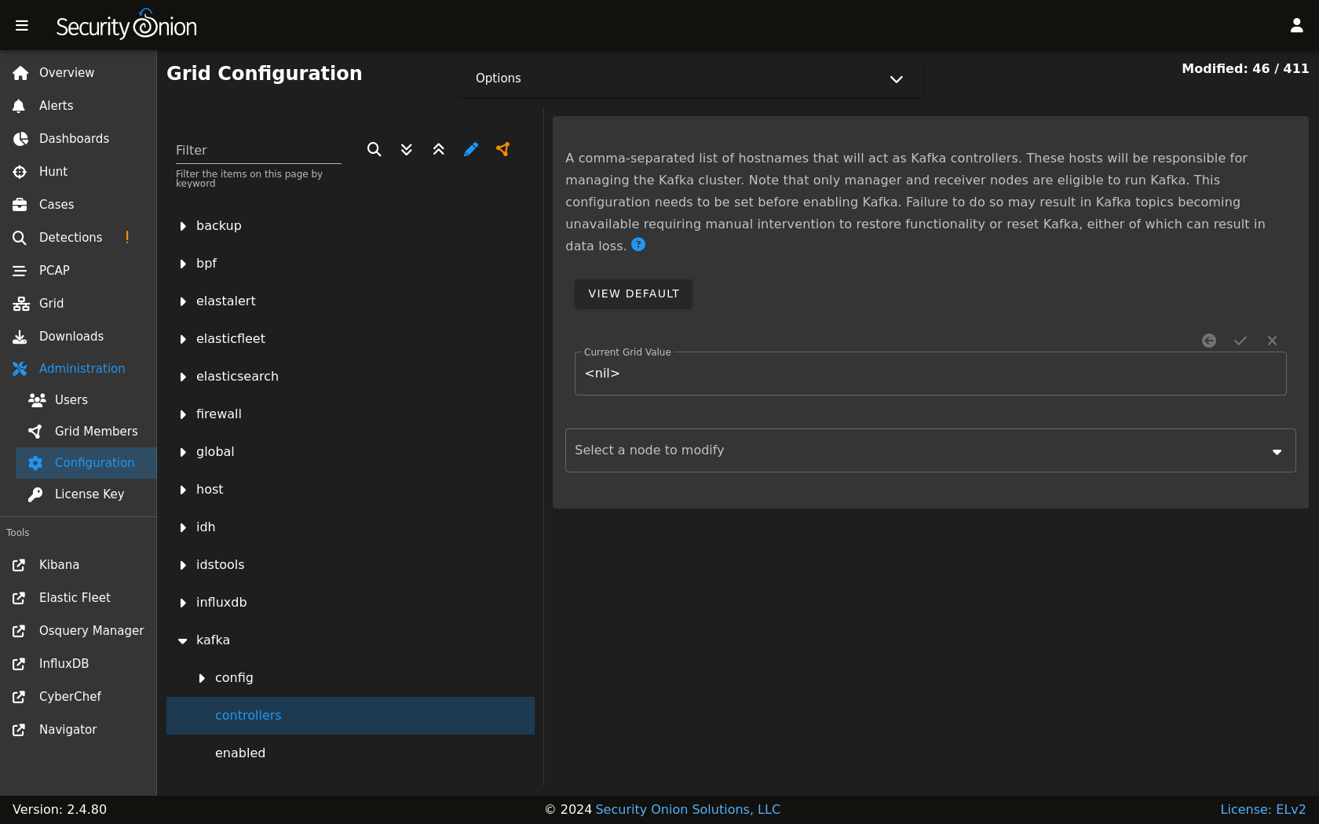
Task: Select the kafka enabled setting
Action: coord(350,753)
